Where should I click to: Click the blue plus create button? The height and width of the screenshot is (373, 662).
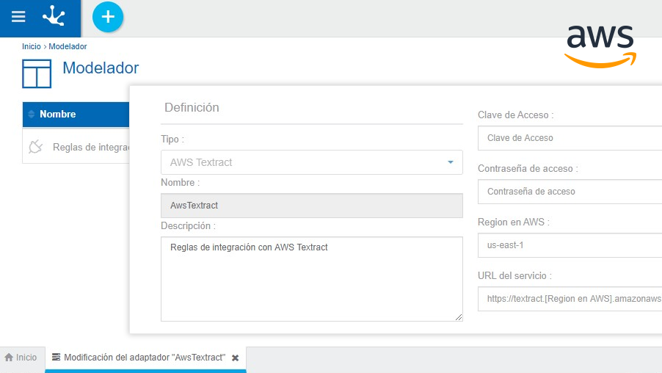click(x=108, y=17)
